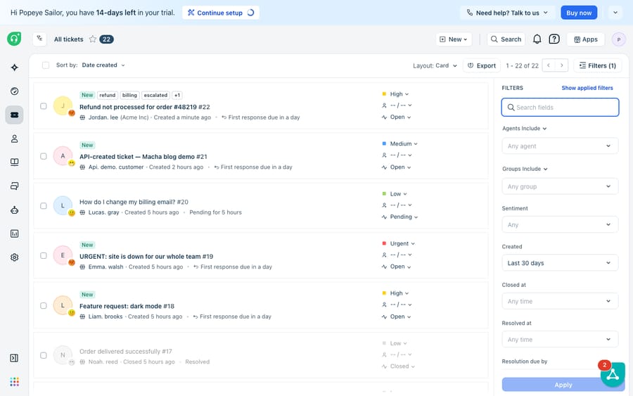This screenshot has height=396, width=633.
Task: Select checkbox for Order delivered ticket #17
Action: coord(43,355)
